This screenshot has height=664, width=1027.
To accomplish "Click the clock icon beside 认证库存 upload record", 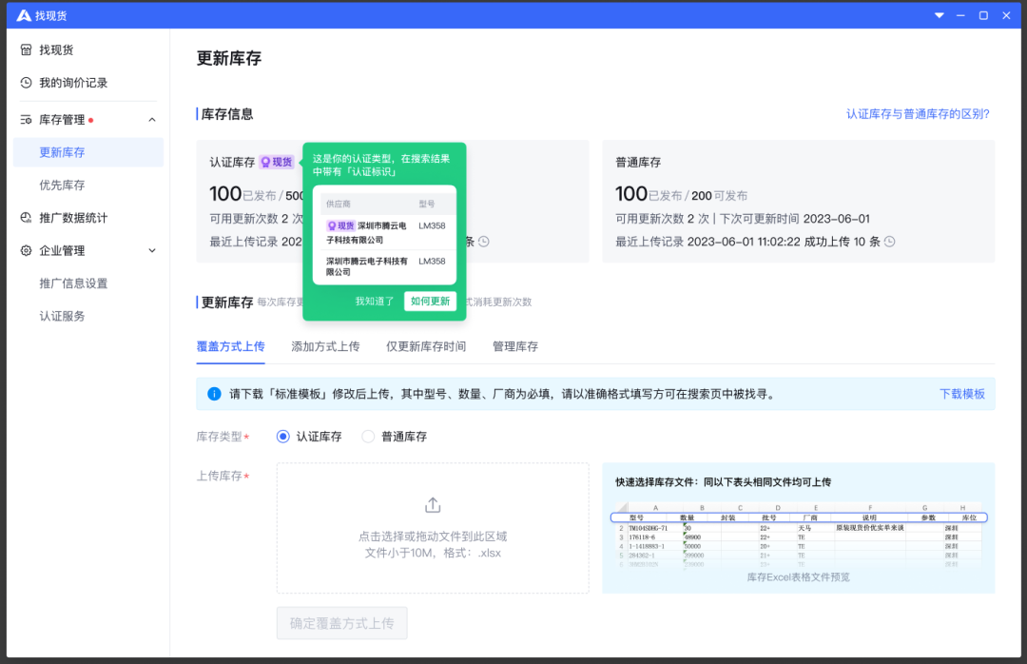I will (484, 242).
